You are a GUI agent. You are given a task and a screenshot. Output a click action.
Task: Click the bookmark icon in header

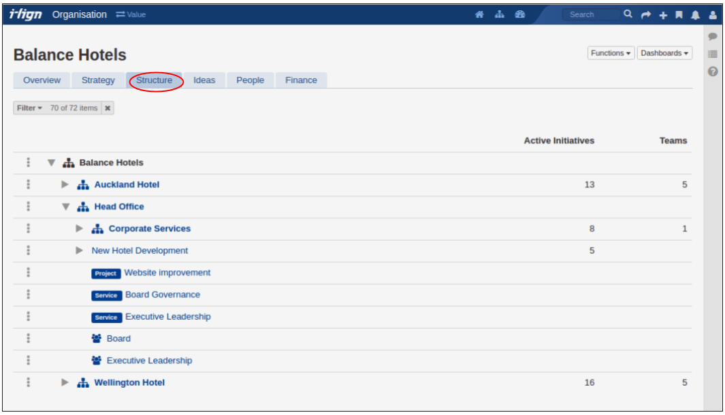tap(679, 15)
